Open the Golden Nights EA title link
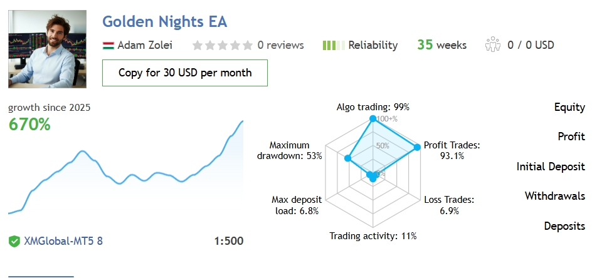The image size is (597, 278). (x=164, y=21)
